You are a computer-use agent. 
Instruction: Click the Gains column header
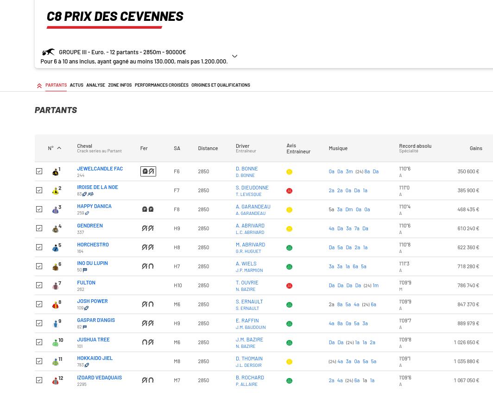pos(475,148)
